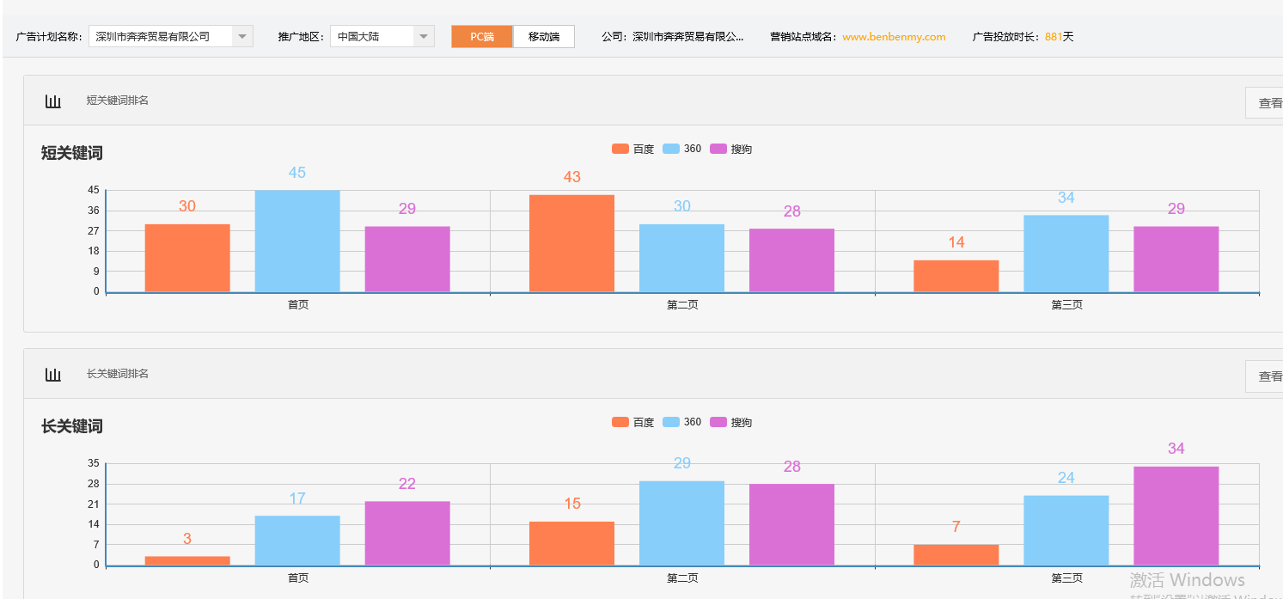Viewport: 1283px width, 599px height.
Task: Click the tallest 45-value bar under 首页
Action: (296, 241)
